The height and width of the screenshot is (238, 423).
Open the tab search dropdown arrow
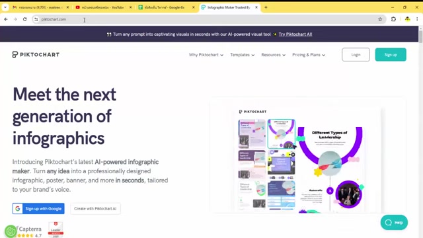tap(5, 7)
